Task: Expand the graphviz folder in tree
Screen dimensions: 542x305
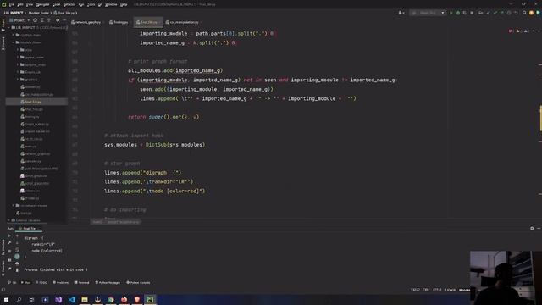Action: click(18, 80)
